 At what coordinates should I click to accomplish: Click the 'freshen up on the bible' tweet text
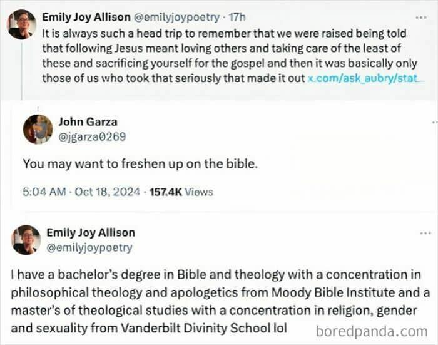[140, 164]
